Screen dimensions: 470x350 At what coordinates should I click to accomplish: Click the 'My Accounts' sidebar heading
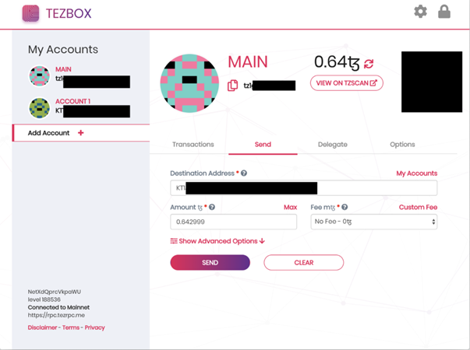63,49
